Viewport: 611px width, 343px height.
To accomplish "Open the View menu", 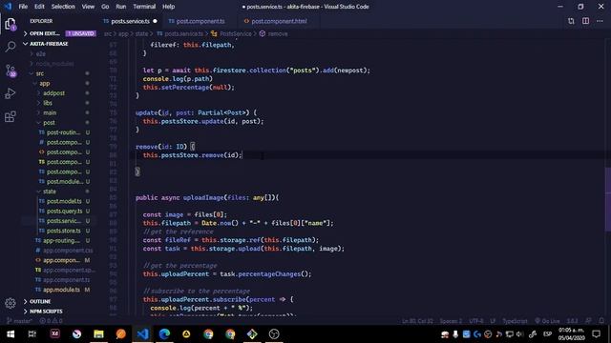I will point(88,7).
